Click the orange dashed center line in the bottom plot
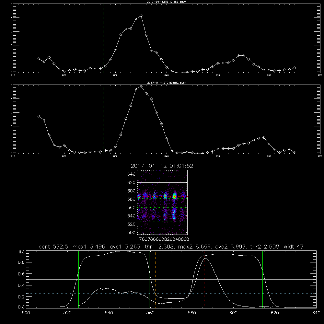This screenshot has width=324, height=324. tap(156, 279)
